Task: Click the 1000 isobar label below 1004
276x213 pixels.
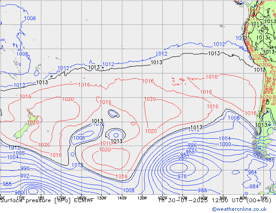Action: click(225, 144)
